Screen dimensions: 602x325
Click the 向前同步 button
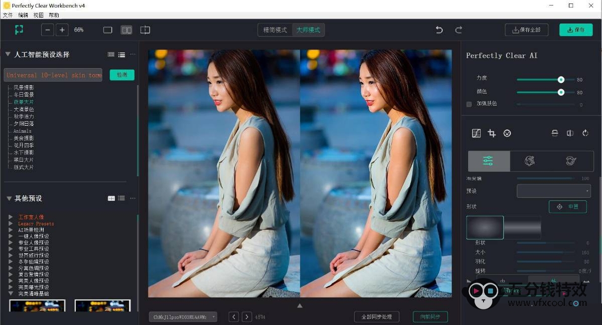point(430,317)
